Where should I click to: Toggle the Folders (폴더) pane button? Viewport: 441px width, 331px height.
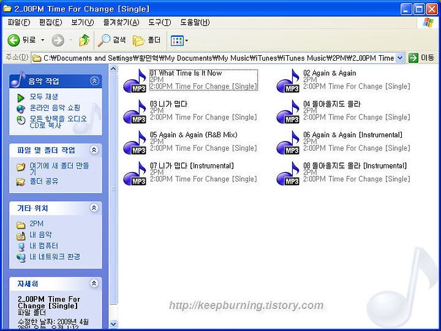click(x=147, y=40)
